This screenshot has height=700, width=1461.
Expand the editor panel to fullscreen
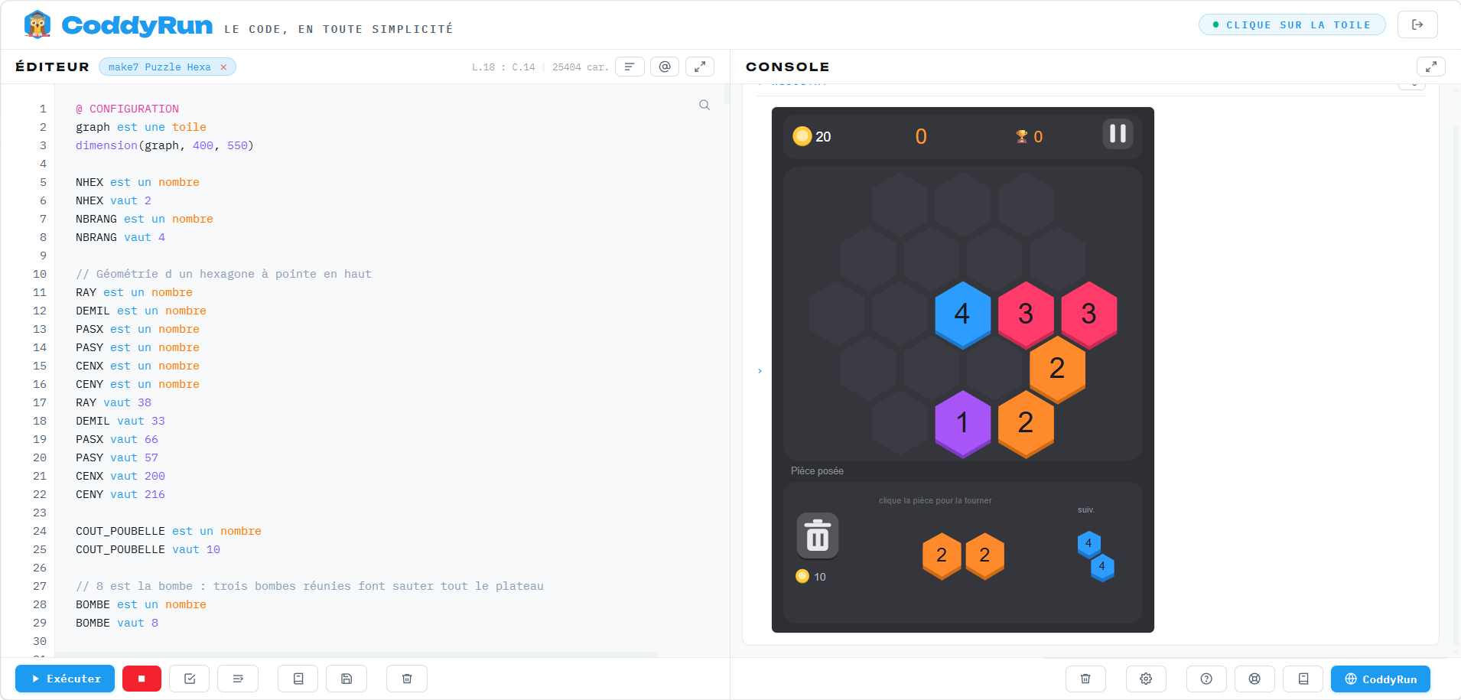(700, 67)
